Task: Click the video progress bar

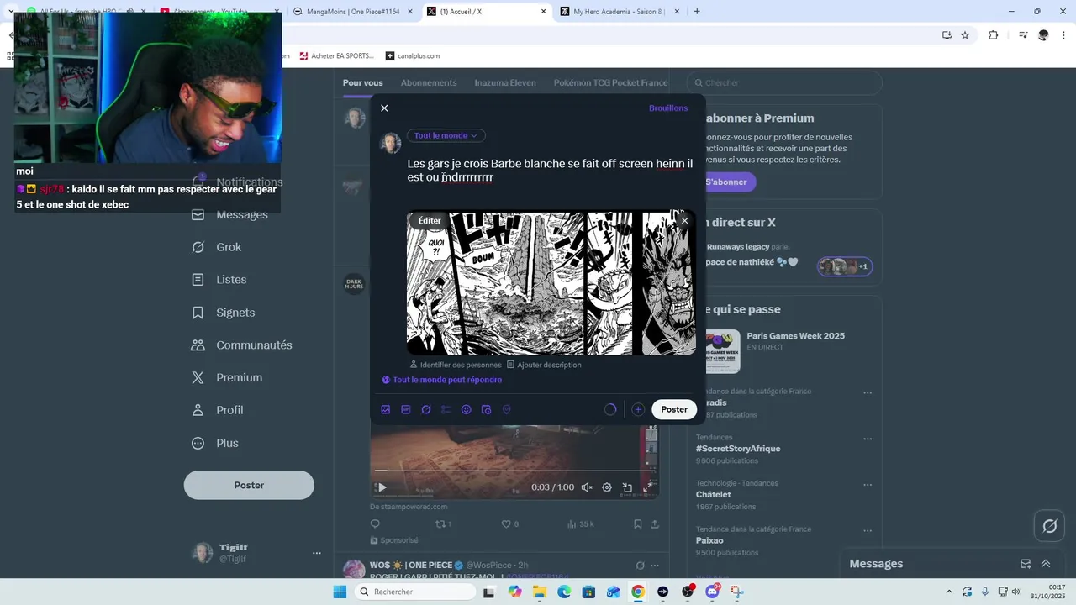Action: click(514, 471)
